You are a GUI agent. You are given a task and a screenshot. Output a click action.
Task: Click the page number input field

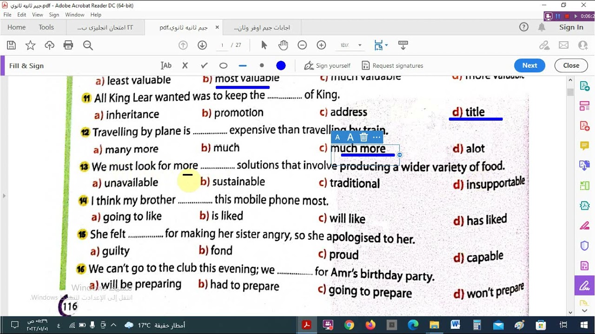tap(222, 45)
